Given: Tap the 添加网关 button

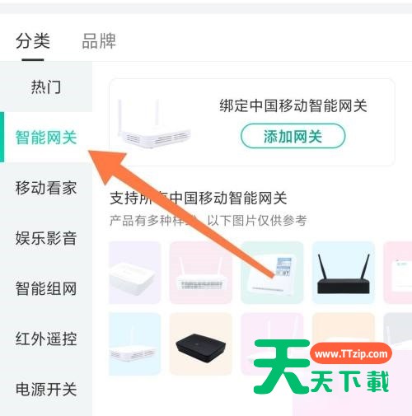Looking at the screenshot, I should (x=293, y=136).
